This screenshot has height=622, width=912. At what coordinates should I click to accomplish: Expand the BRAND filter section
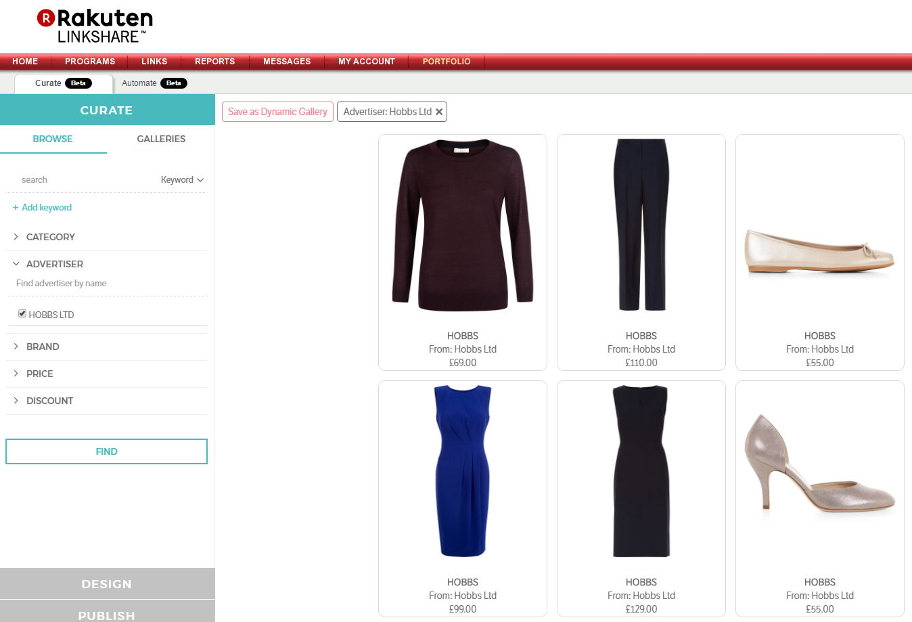[x=43, y=347]
